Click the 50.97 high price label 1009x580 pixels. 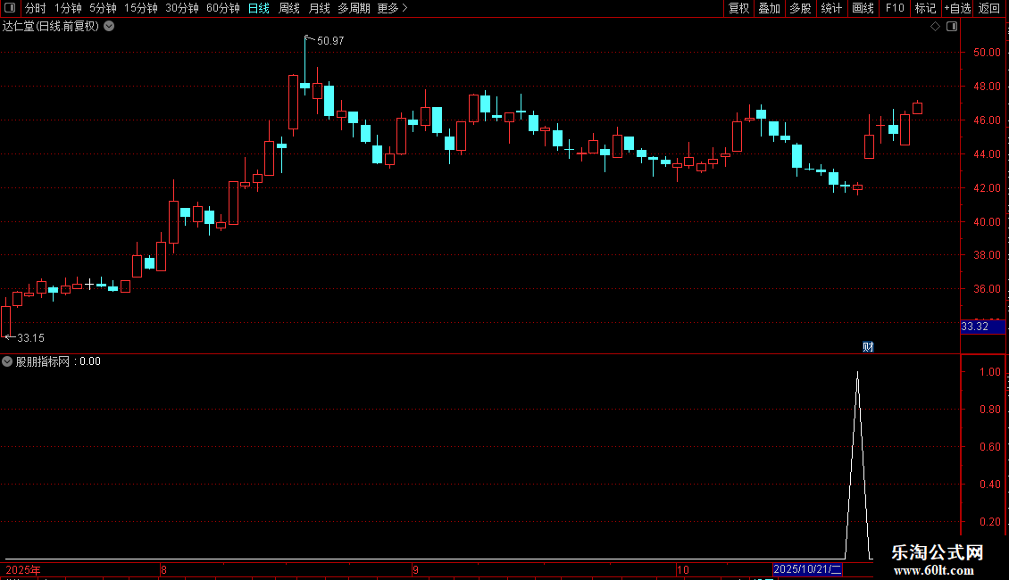tap(330, 40)
